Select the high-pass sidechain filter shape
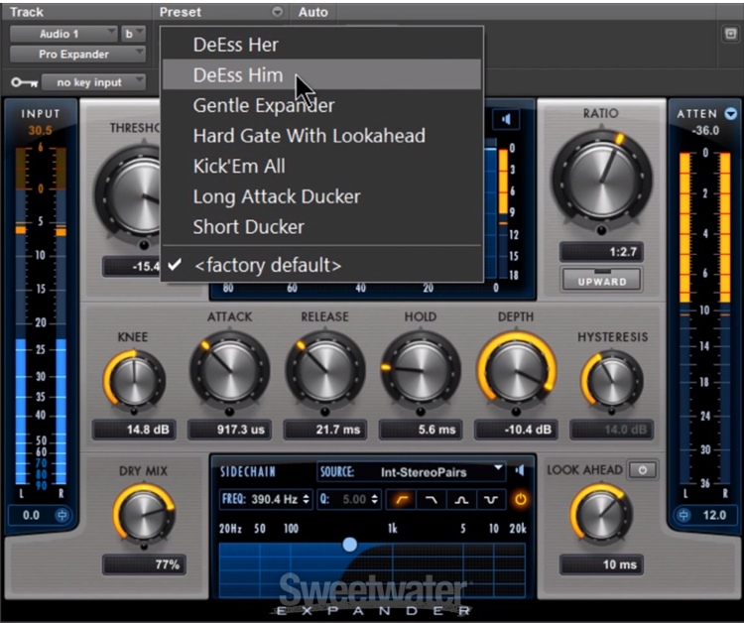Screen dimensions: 744x623 tap(404, 499)
